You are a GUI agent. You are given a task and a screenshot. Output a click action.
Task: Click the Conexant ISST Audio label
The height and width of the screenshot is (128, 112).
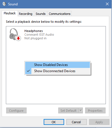(x=39, y=35)
